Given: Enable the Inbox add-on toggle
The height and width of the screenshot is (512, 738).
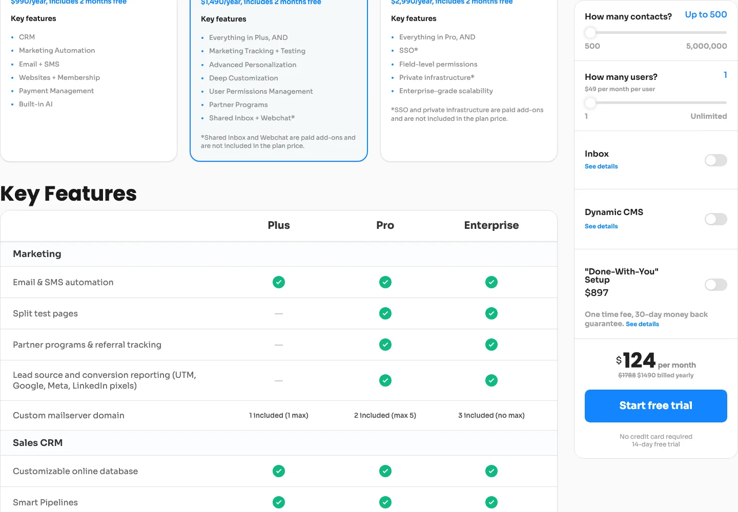Looking at the screenshot, I should click(716, 160).
